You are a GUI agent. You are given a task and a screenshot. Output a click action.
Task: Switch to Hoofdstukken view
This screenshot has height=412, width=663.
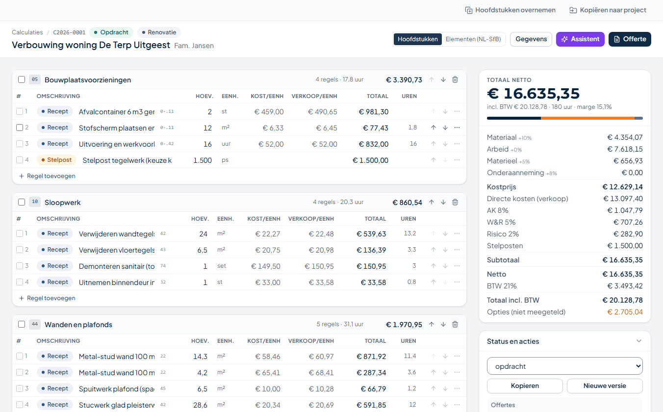(x=418, y=39)
